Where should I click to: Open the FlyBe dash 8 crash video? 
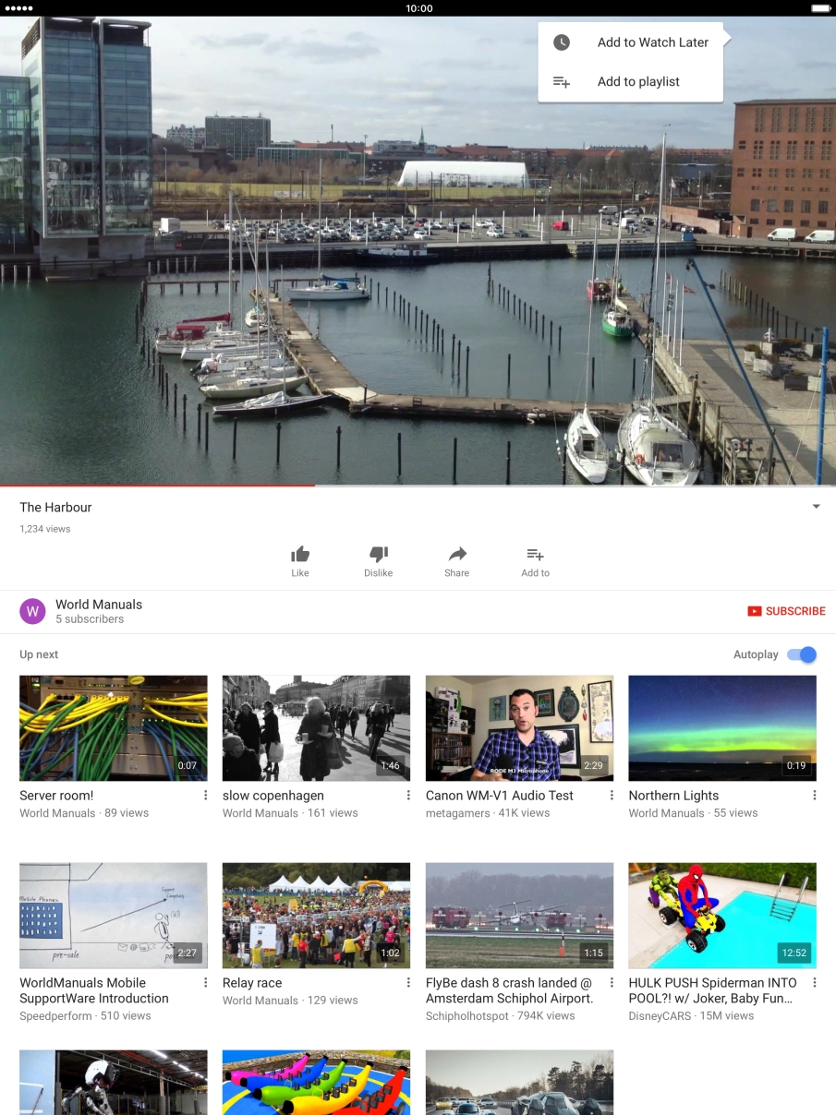point(519,916)
